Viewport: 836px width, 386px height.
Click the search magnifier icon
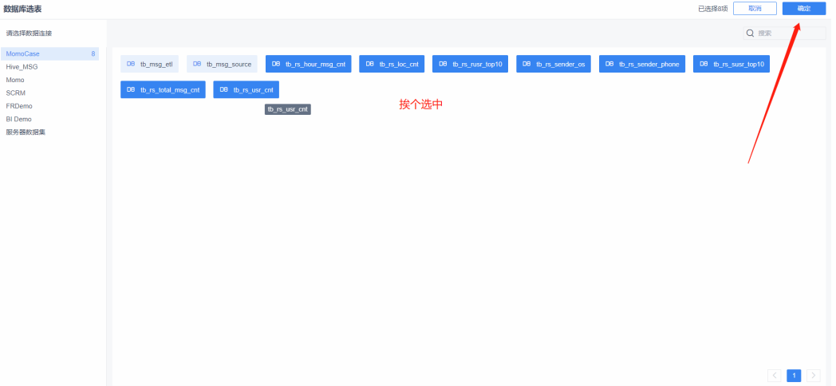pos(750,33)
